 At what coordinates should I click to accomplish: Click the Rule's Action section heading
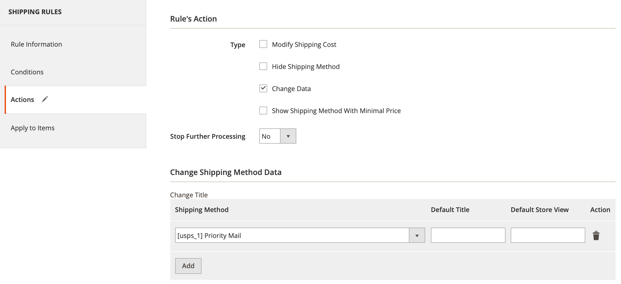(193, 19)
